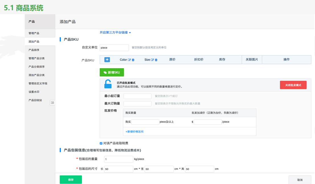Click the 自定义单位 piece text field

coord(114,48)
